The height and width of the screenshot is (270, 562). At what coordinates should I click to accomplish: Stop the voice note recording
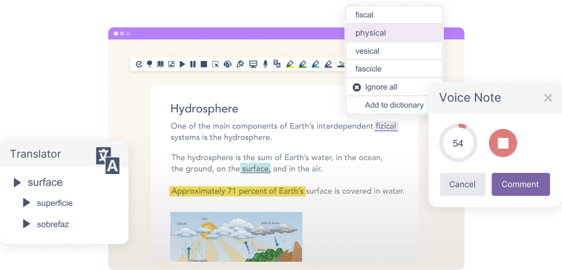click(503, 143)
